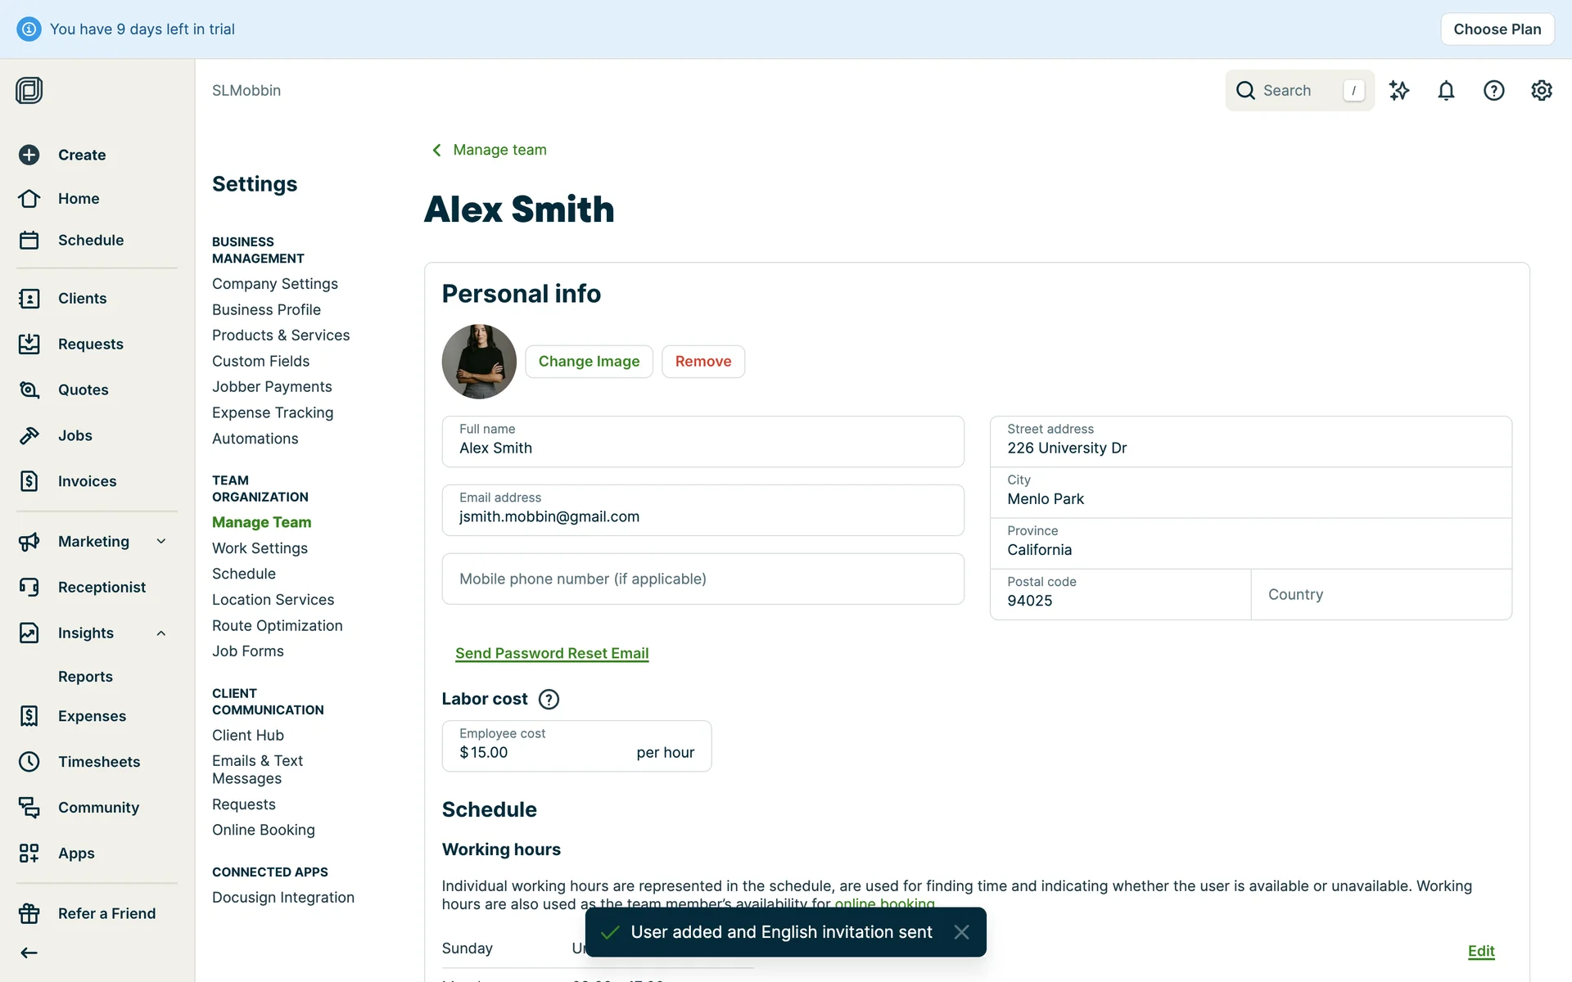Click the Create plus icon
Screen dimensions: 1572x982
click(29, 155)
